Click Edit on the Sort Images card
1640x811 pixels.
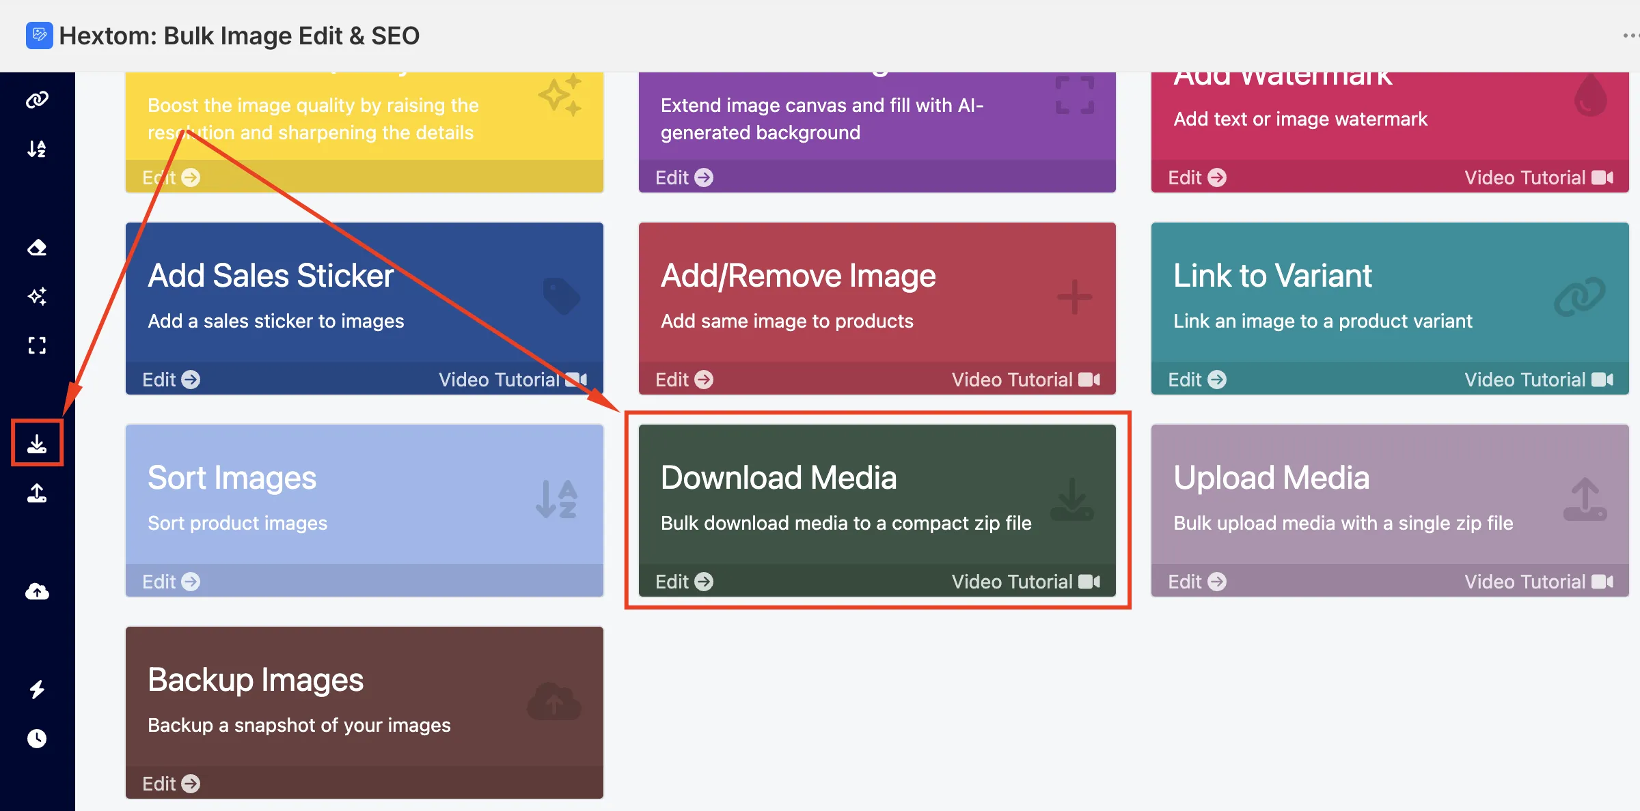[171, 582]
